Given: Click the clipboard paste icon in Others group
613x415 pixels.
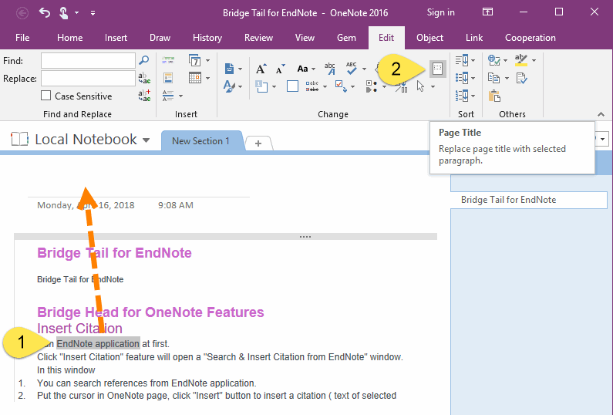Looking at the screenshot, I should click(494, 96).
